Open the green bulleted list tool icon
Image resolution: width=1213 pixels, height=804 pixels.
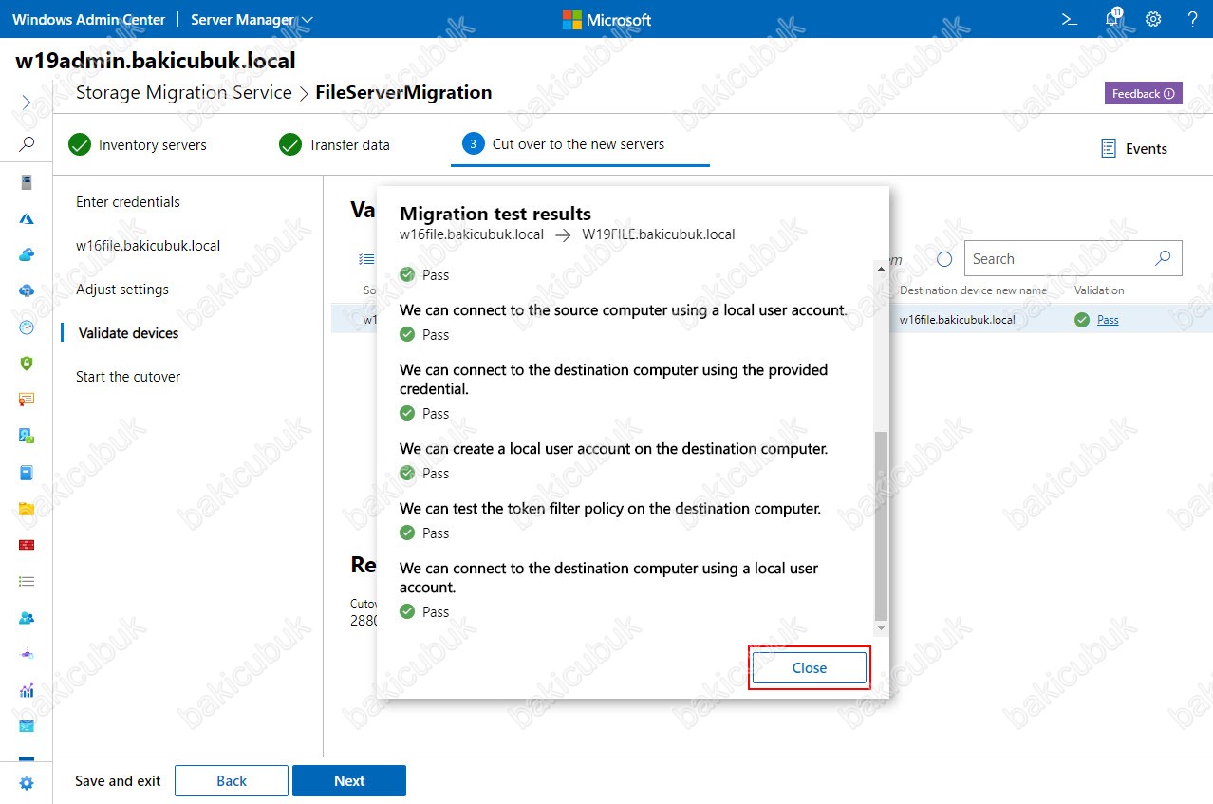27,581
